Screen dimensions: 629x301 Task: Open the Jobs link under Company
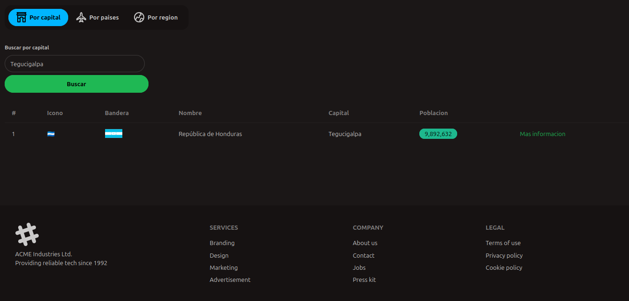click(359, 268)
